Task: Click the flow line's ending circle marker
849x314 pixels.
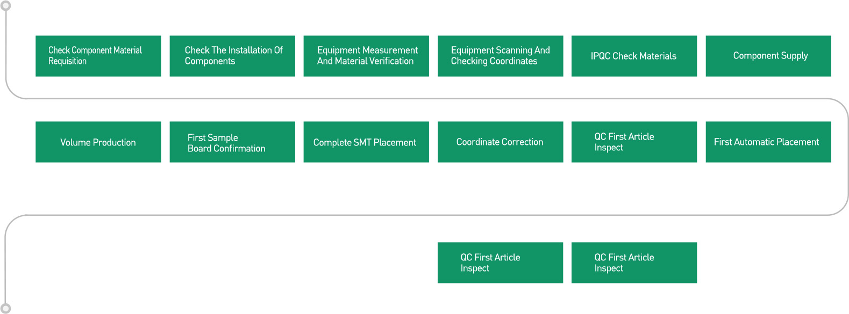Action: pos(5,309)
